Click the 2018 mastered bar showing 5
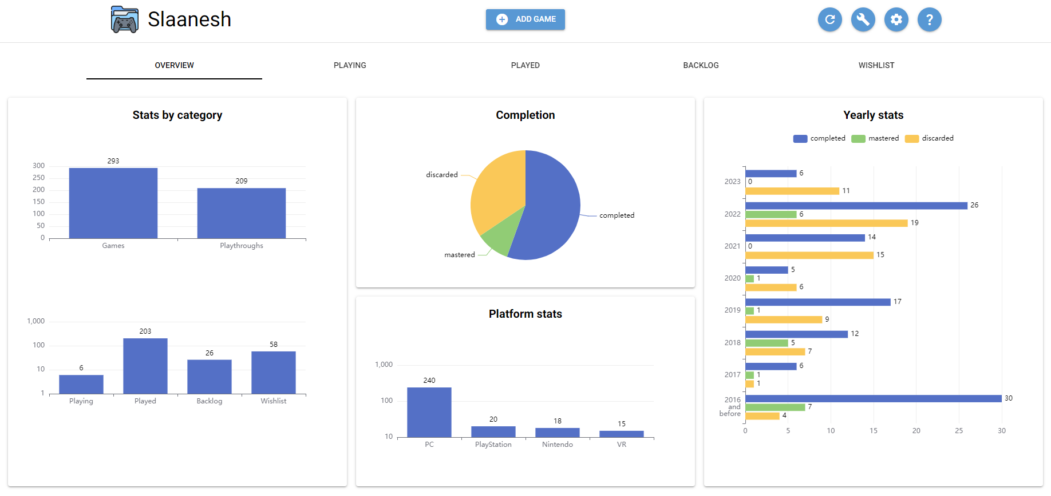Screen dimensions: 1051x496 pos(767,343)
